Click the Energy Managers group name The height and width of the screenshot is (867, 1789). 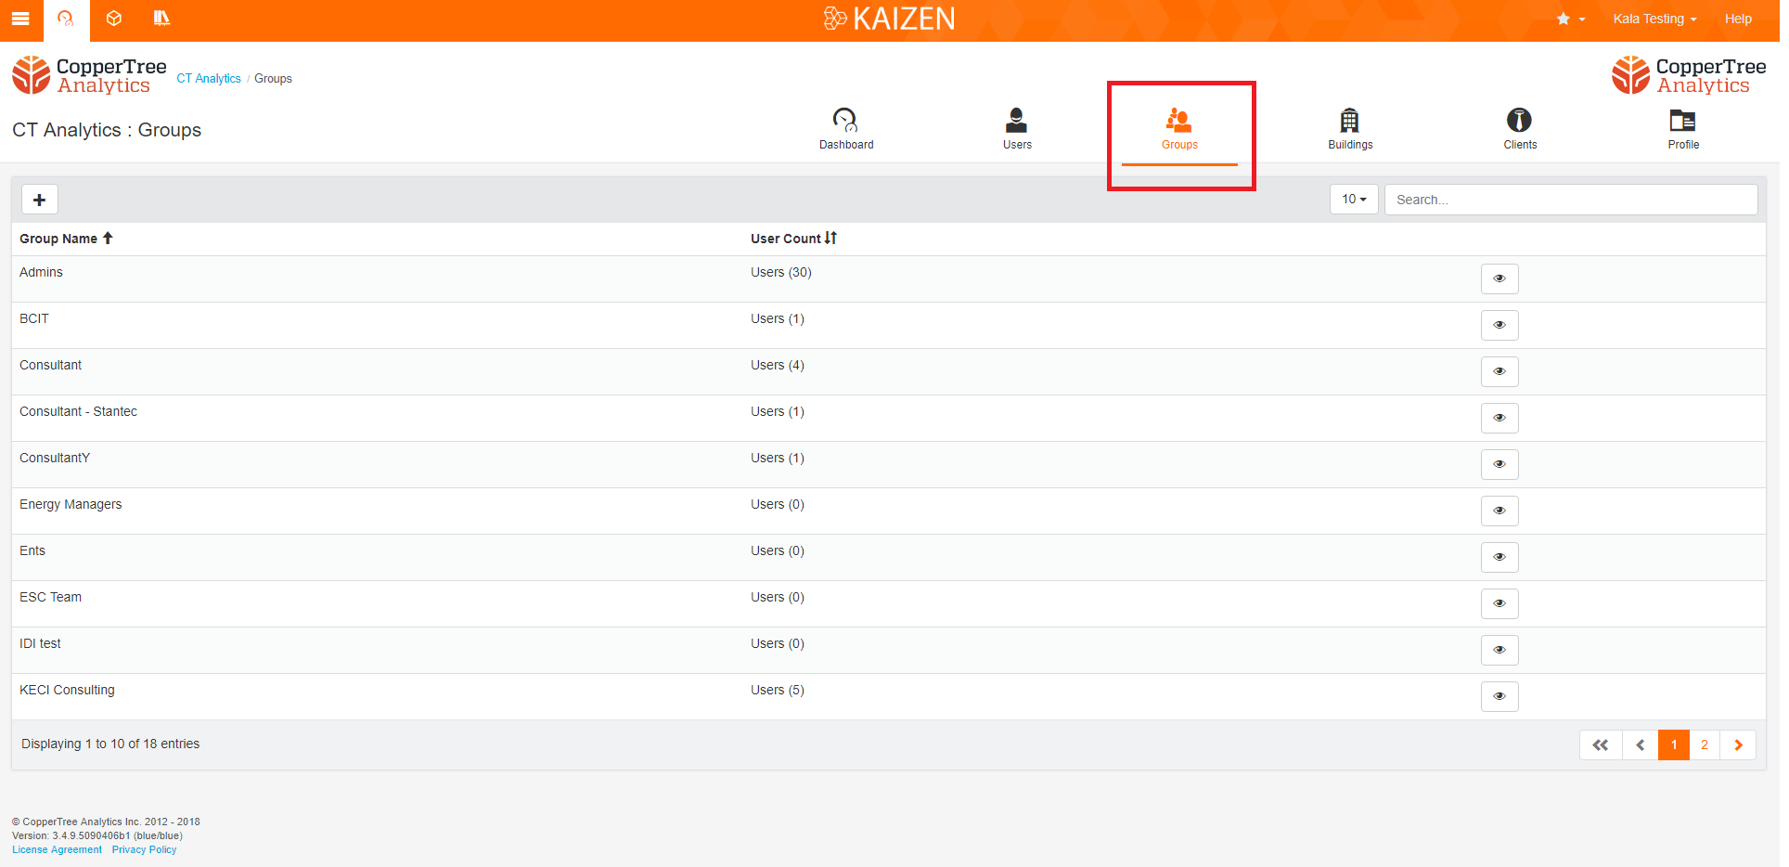coord(71,504)
